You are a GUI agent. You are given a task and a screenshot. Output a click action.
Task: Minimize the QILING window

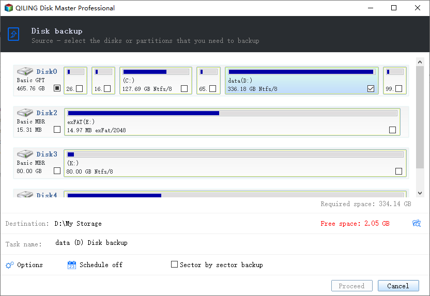tap(371, 8)
